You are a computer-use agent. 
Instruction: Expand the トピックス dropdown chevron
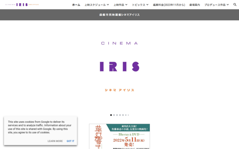pyautogui.click(x=147, y=5)
